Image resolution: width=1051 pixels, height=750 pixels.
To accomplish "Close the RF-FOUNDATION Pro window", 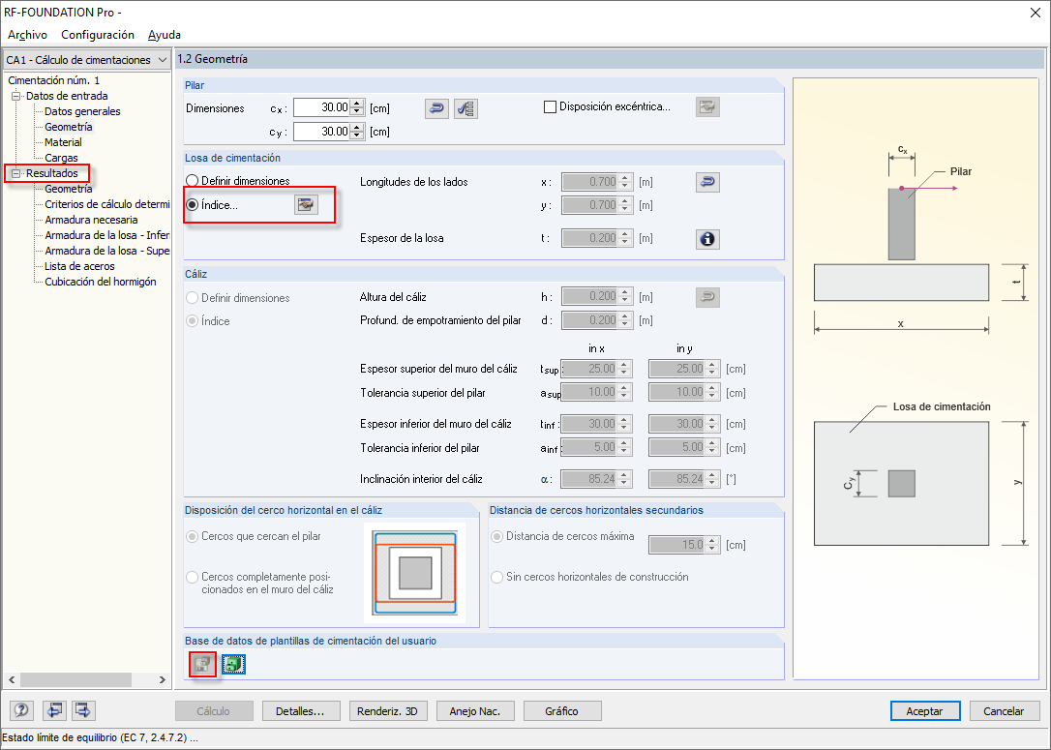I will (x=1035, y=13).
